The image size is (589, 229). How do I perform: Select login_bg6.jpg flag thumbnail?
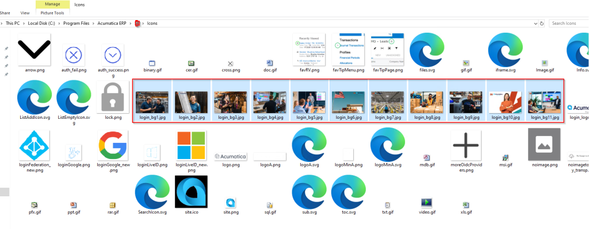348,102
